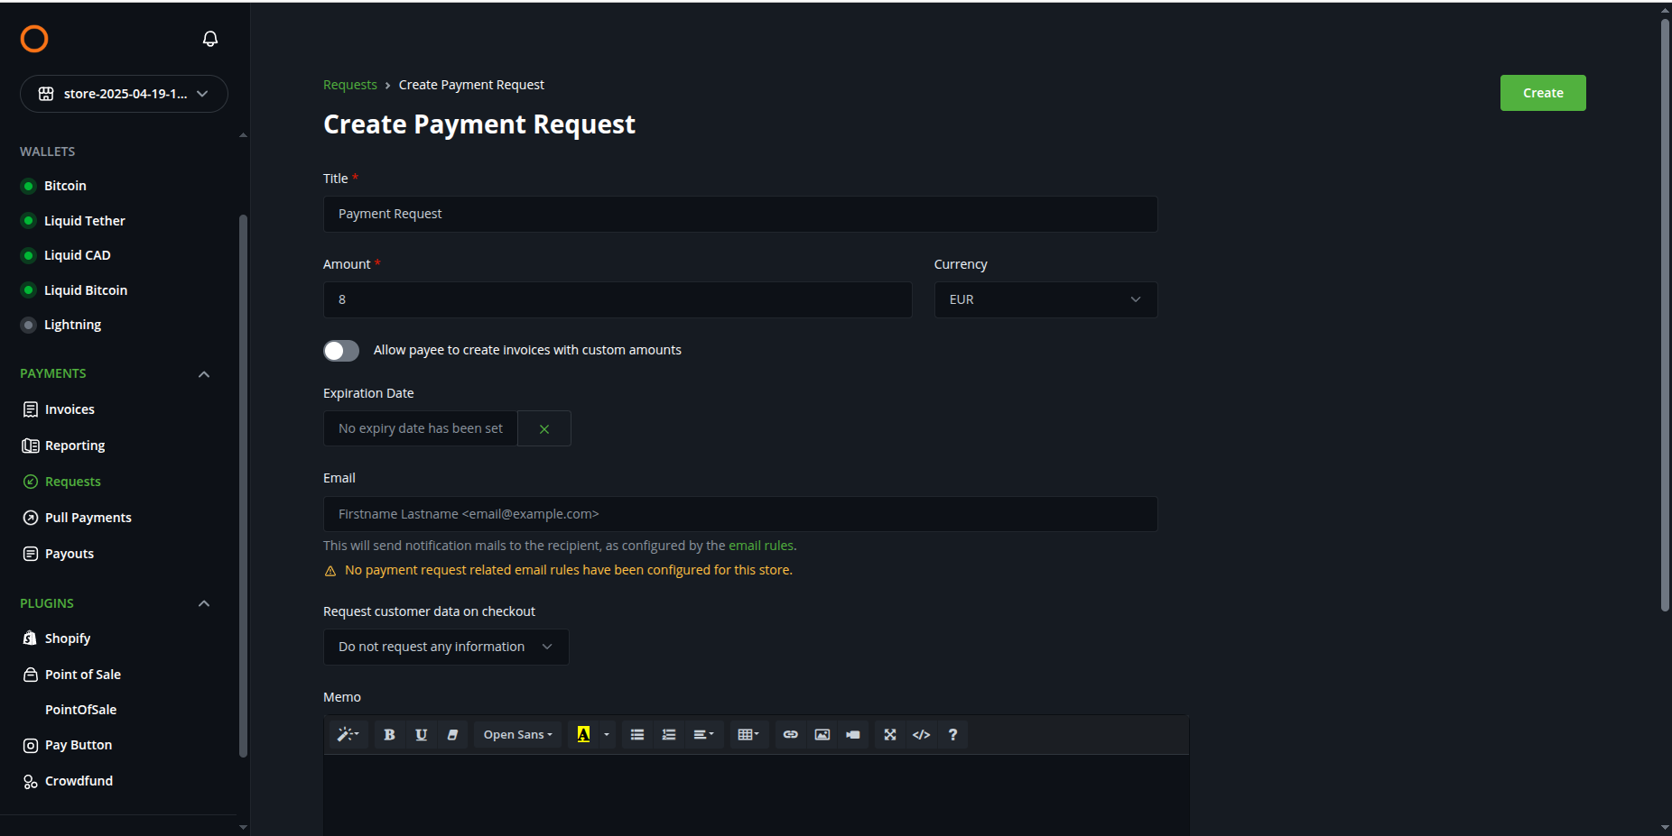Apply the yellow highlight text color
The image size is (1672, 836).
pos(583,735)
